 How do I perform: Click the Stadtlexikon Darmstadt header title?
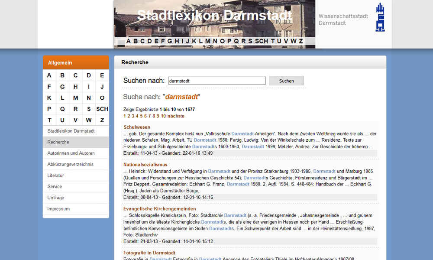(214, 16)
